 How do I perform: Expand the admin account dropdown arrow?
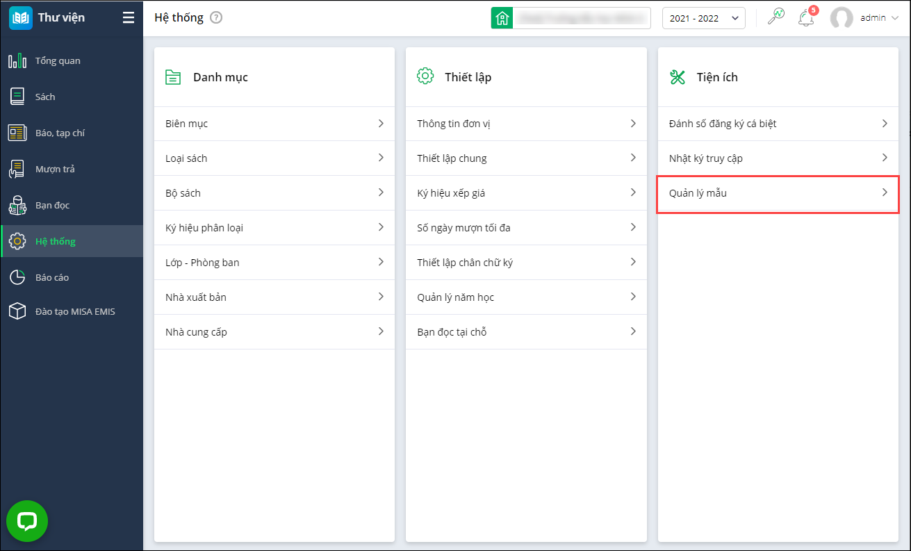point(894,19)
